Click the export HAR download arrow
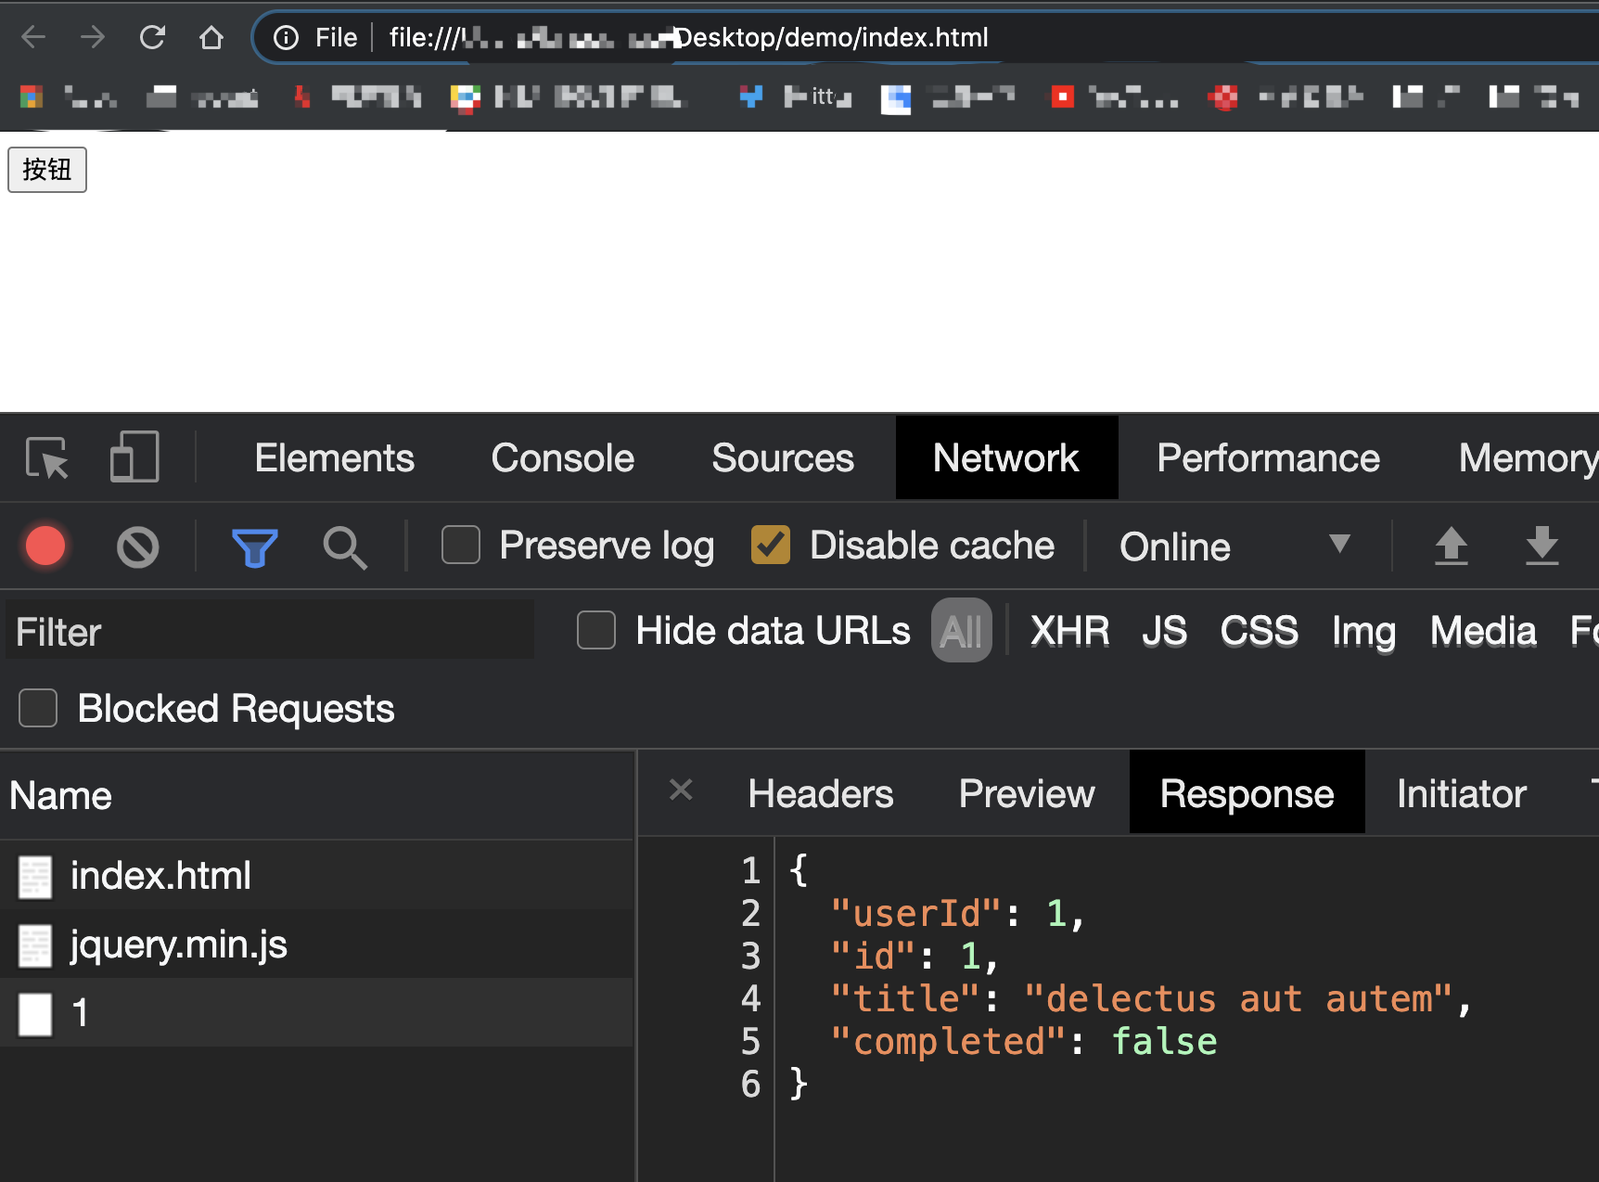This screenshot has height=1182, width=1599. tap(1541, 546)
